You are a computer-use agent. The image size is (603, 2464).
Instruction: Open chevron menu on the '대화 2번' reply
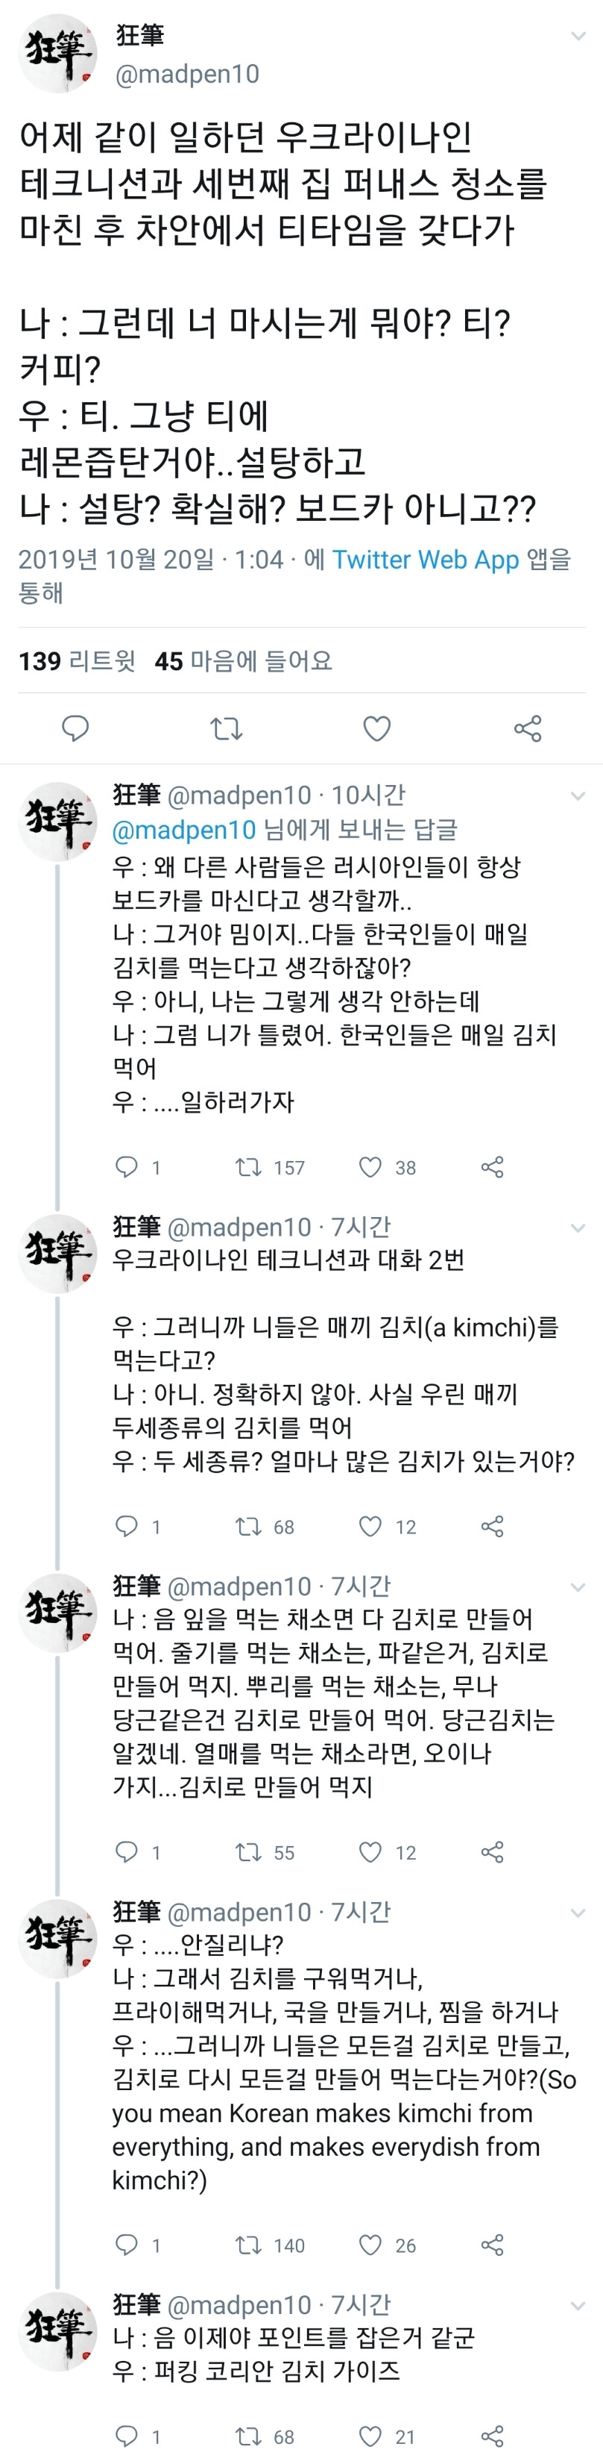tap(577, 1228)
